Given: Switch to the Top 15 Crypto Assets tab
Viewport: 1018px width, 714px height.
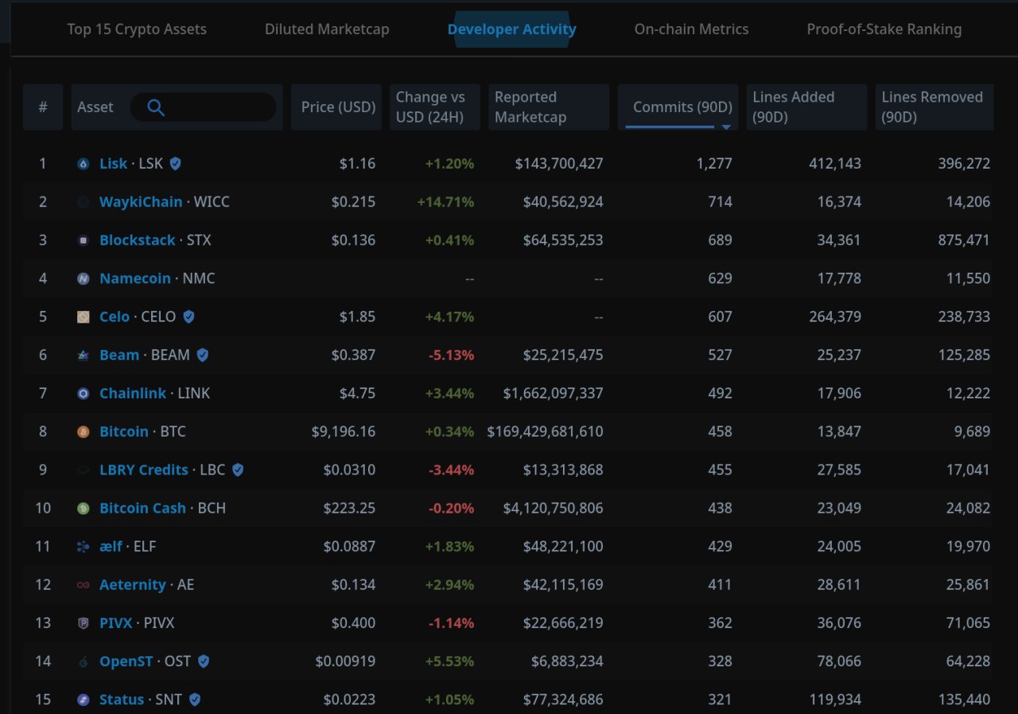Looking at the screenshot, I should [x=137, y=29].
